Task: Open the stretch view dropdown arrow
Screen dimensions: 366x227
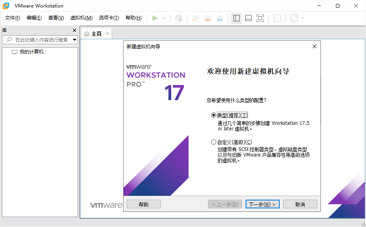Action: [303, 18]
